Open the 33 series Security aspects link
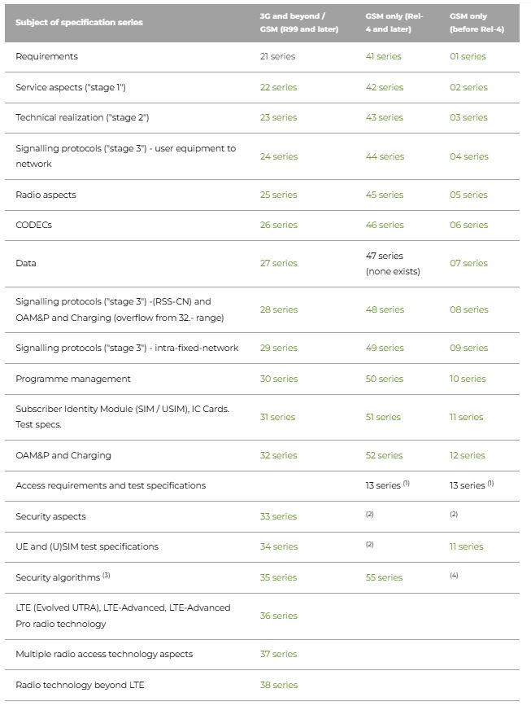The width and height of the screenshot is (531, 706). (278, 516)
